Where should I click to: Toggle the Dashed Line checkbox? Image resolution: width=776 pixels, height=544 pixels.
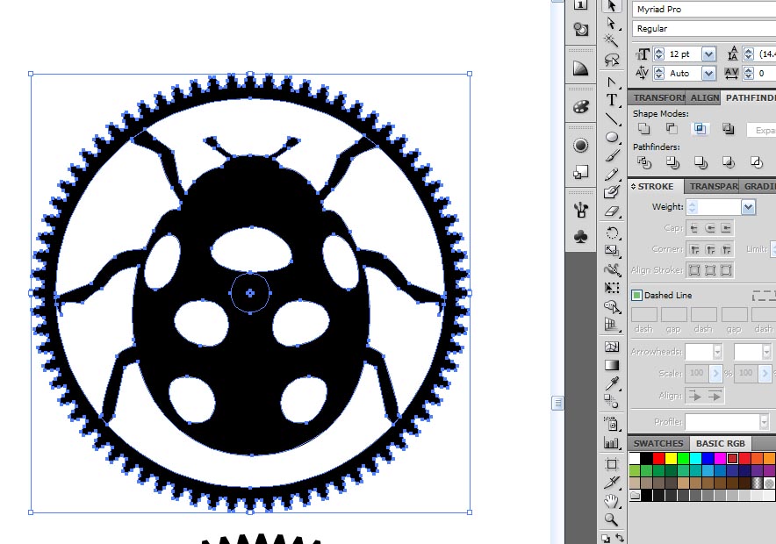click(636, 295)
